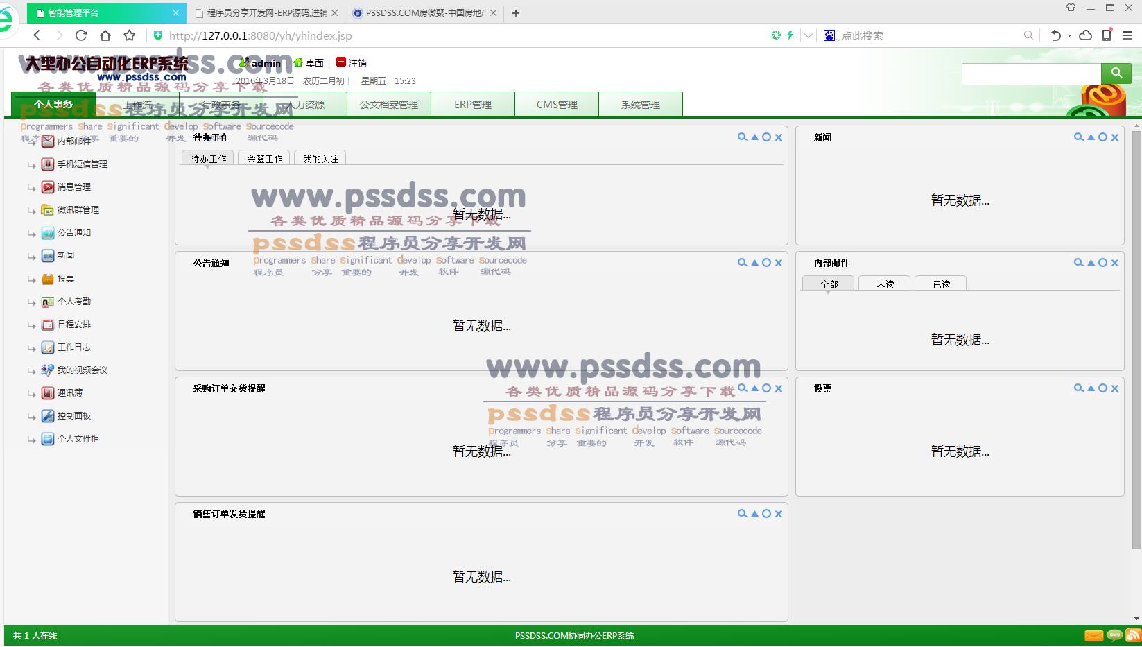Open the orange mail icon in status bar
The height and width of the screenshot is (647, 1142).
[x=1094, y=635]
